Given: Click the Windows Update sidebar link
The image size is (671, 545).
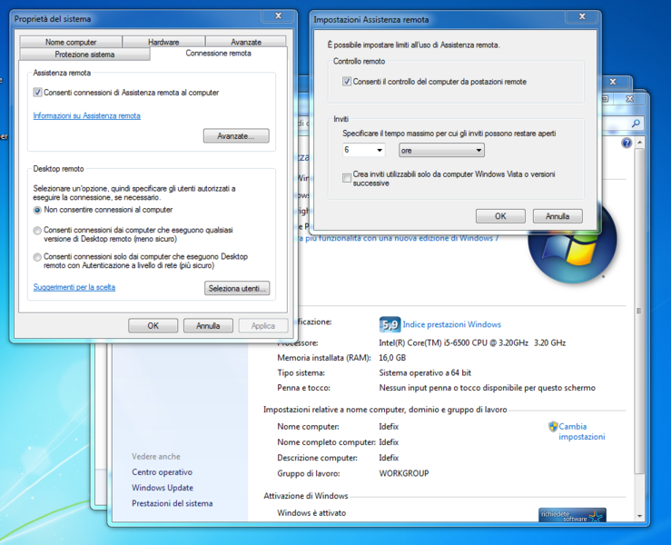Looking at the screenshot, I should coord(163,488).
